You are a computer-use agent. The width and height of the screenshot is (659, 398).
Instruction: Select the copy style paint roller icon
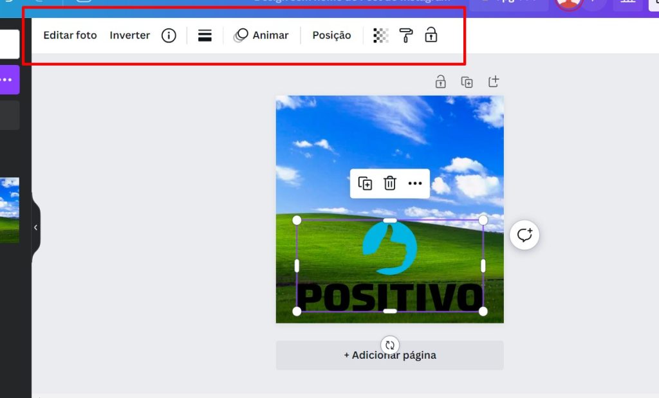406,35
